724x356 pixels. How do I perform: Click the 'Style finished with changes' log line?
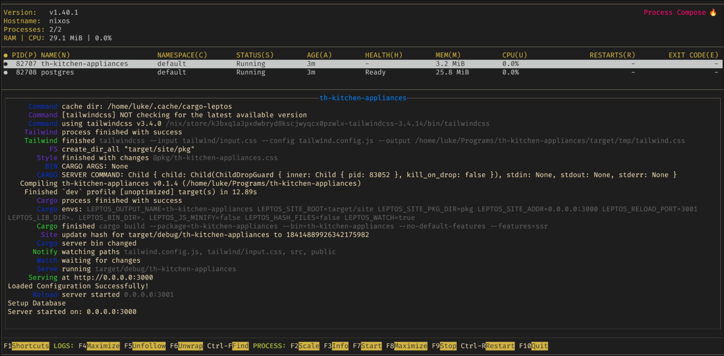pos(157,158)
